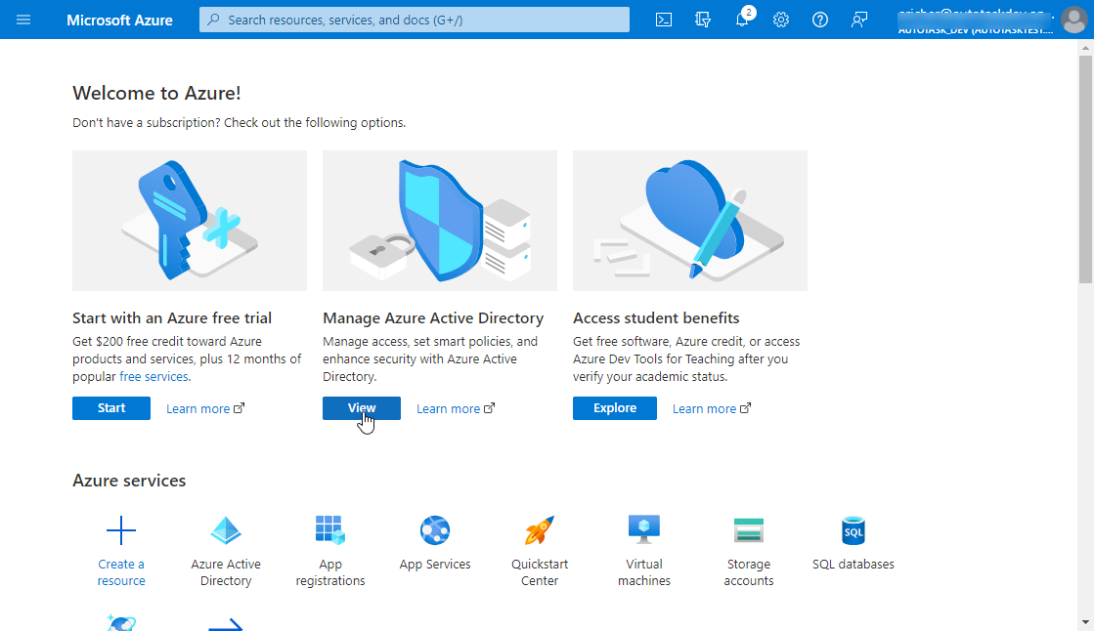Viewport: 1094px width, 631px height.
Task: Open Learn more link for Active Directory
Action: (456, 408)
